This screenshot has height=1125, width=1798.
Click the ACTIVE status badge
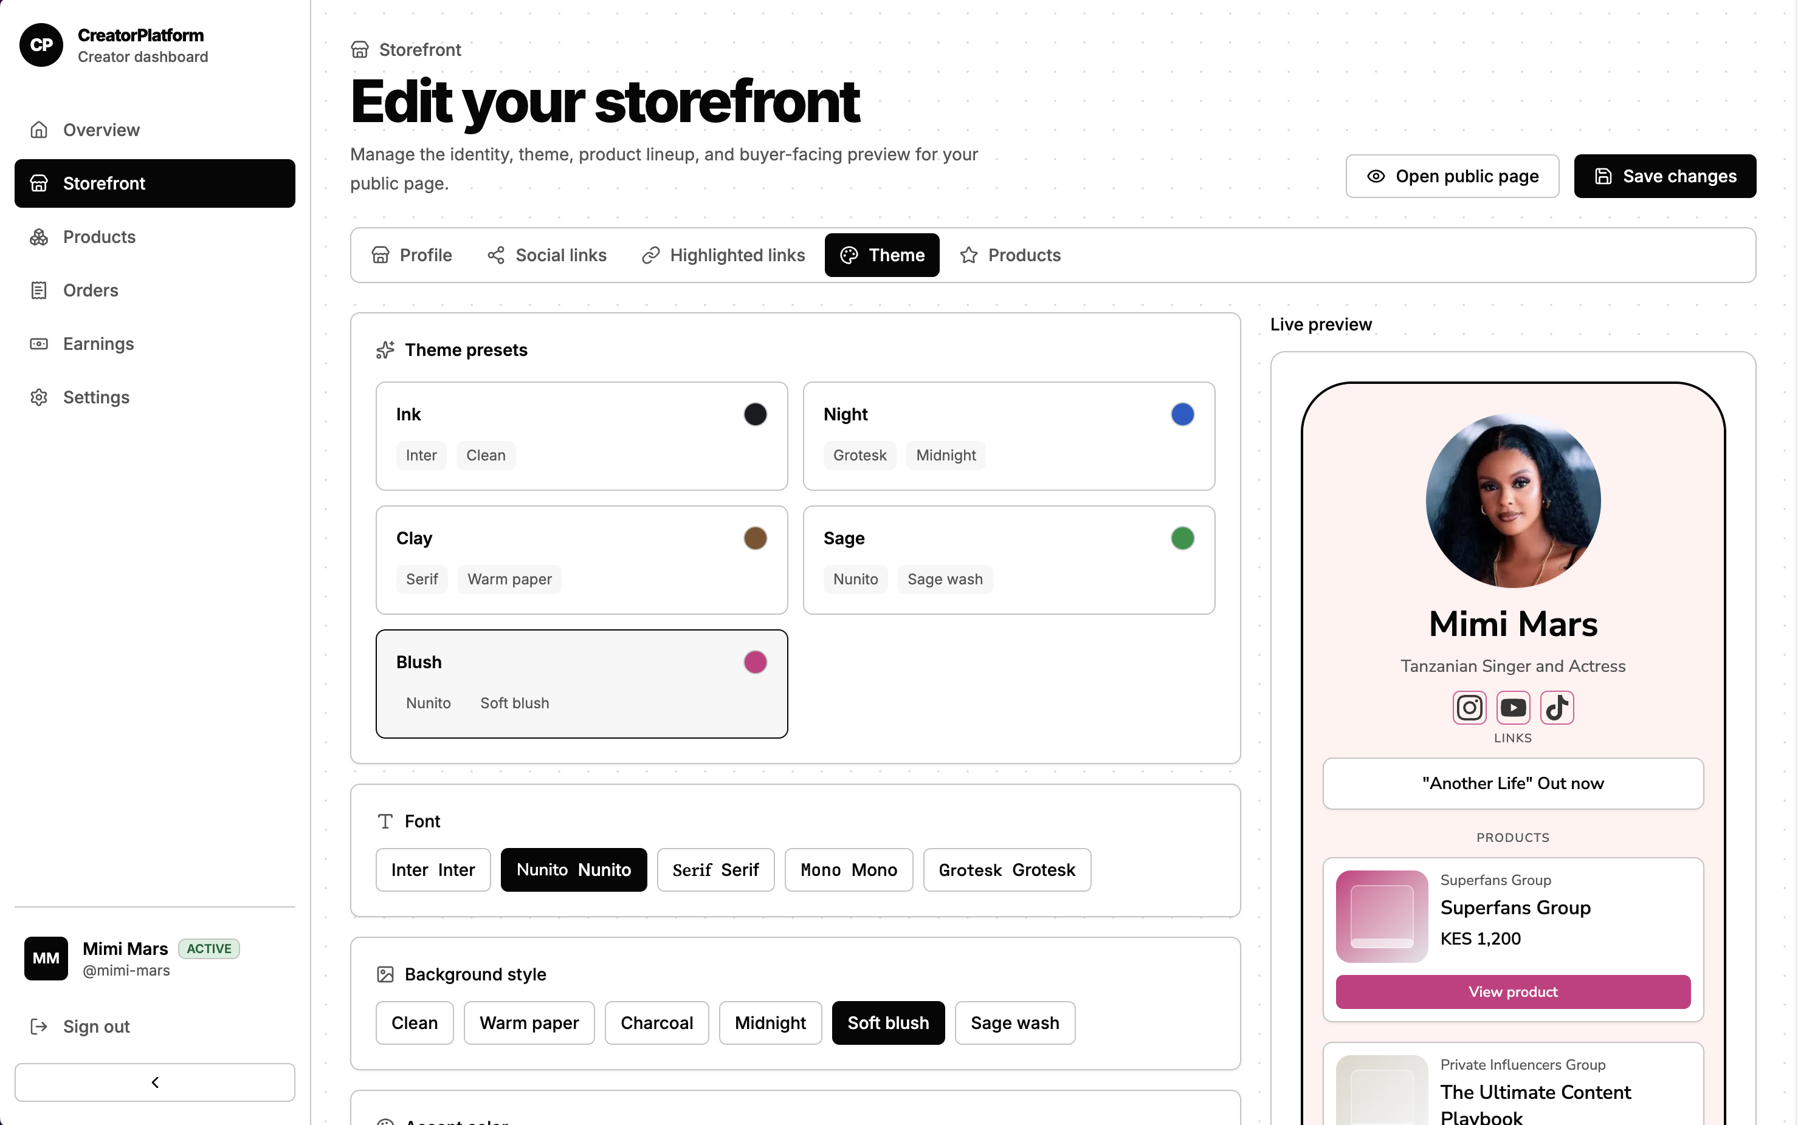pos(209,949)
